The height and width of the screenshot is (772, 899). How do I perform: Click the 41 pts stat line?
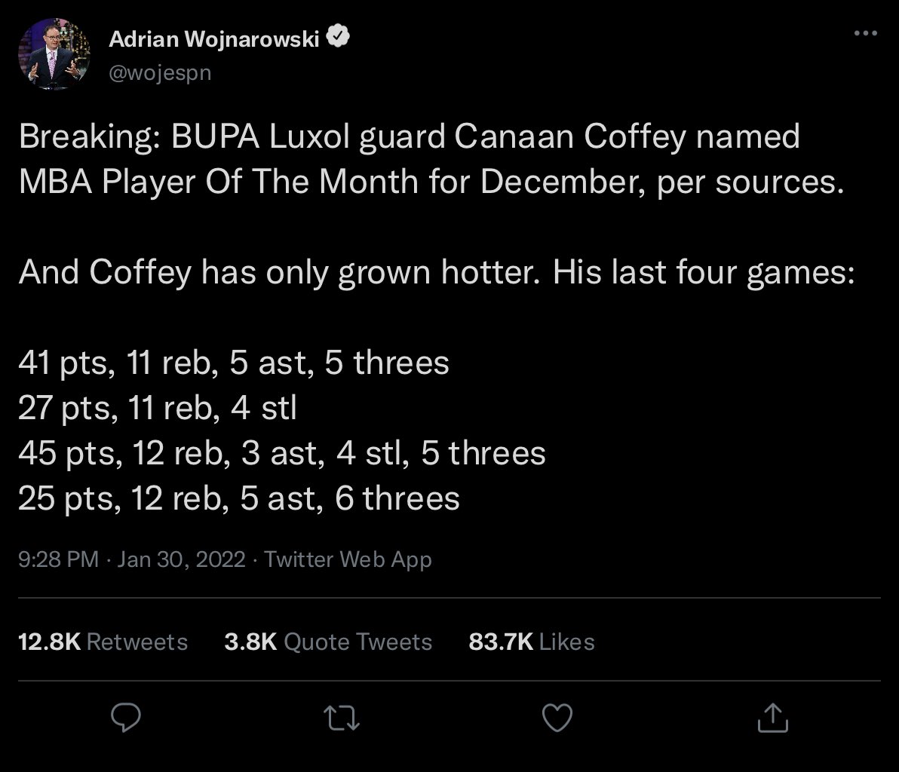[x=234, y=363]
